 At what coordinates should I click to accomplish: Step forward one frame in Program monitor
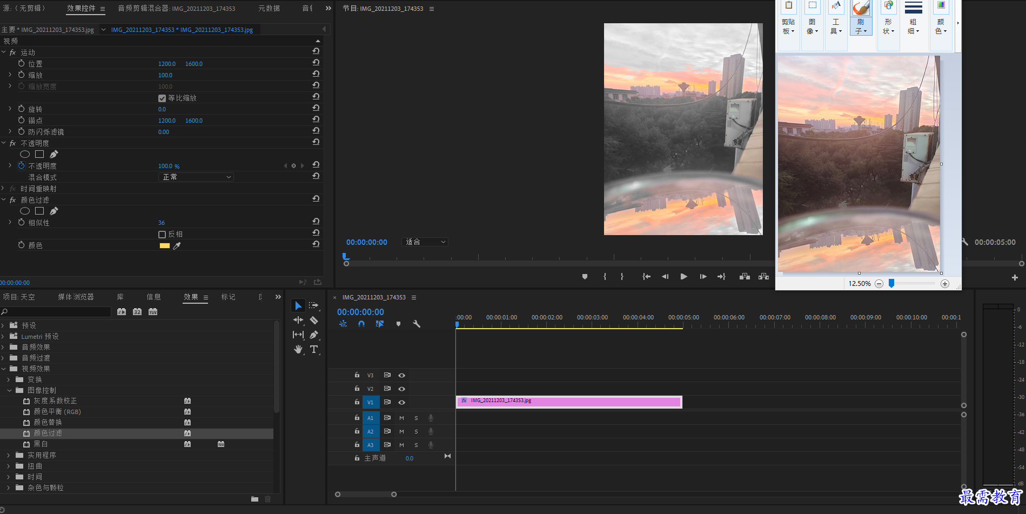tap(703, 277)
